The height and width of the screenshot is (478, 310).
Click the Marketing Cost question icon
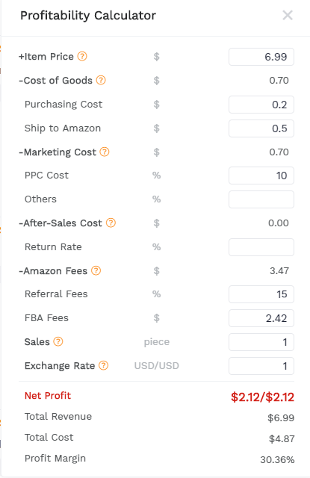click(x=105, y=152)
